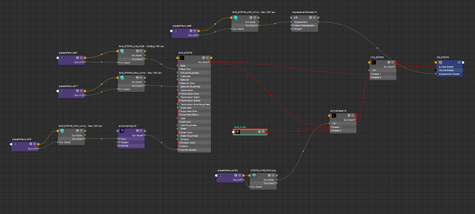Click the SHD_STOFFE_HGT_Utility file node icon
The image size is (475, 214).
236,17
